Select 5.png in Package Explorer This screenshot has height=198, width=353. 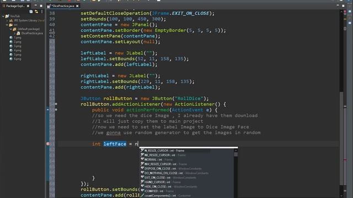click(x=18, y=54)
